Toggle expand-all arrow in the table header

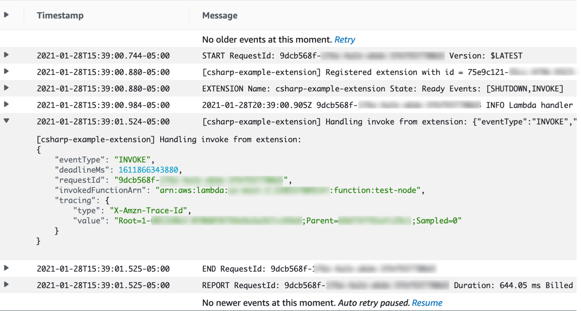(6, 15)
